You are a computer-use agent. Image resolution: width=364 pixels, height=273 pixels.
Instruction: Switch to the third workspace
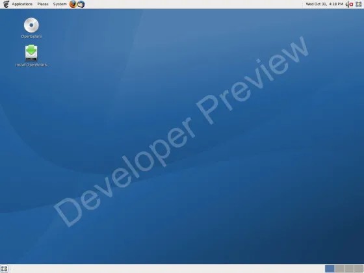coord(349,269)
